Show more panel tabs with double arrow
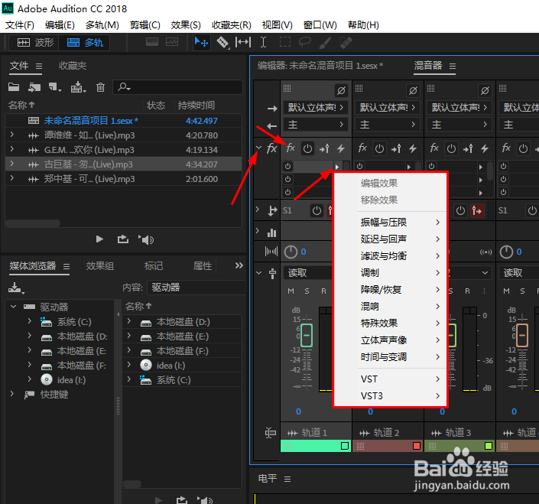The image size is (539, 504). pyautogui.click(x=239, y=265)
